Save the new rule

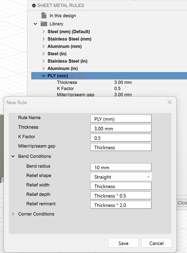click(x=123, y=243)
